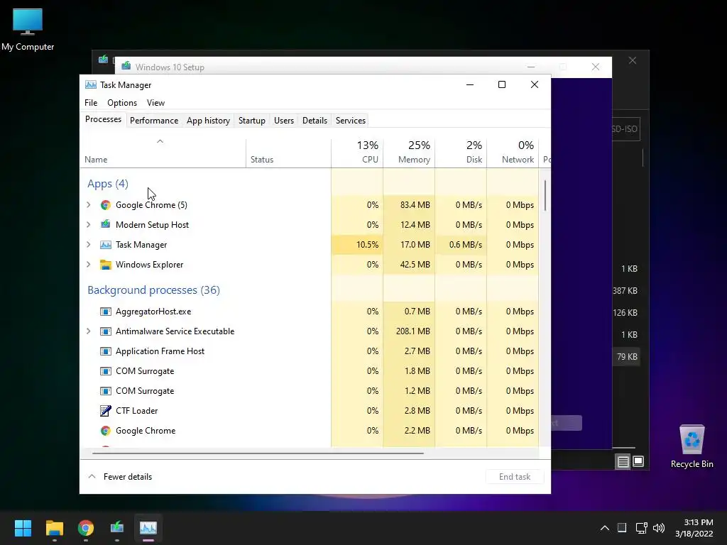Open the network tray icon

tap(642, 528)
